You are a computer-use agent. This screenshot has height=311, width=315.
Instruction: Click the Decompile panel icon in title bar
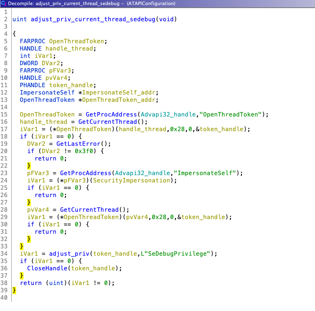pos(4,3)
